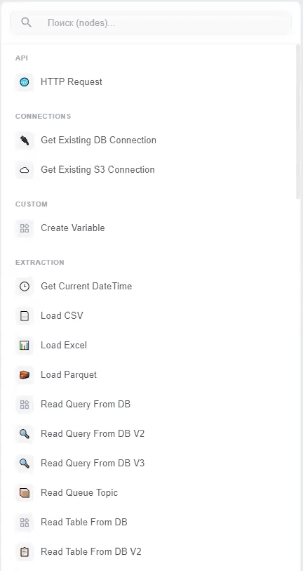The height and width of the screenshot is (571, 303).
Task: Click the EXTRACTION category header
Action: click(40, 263)
